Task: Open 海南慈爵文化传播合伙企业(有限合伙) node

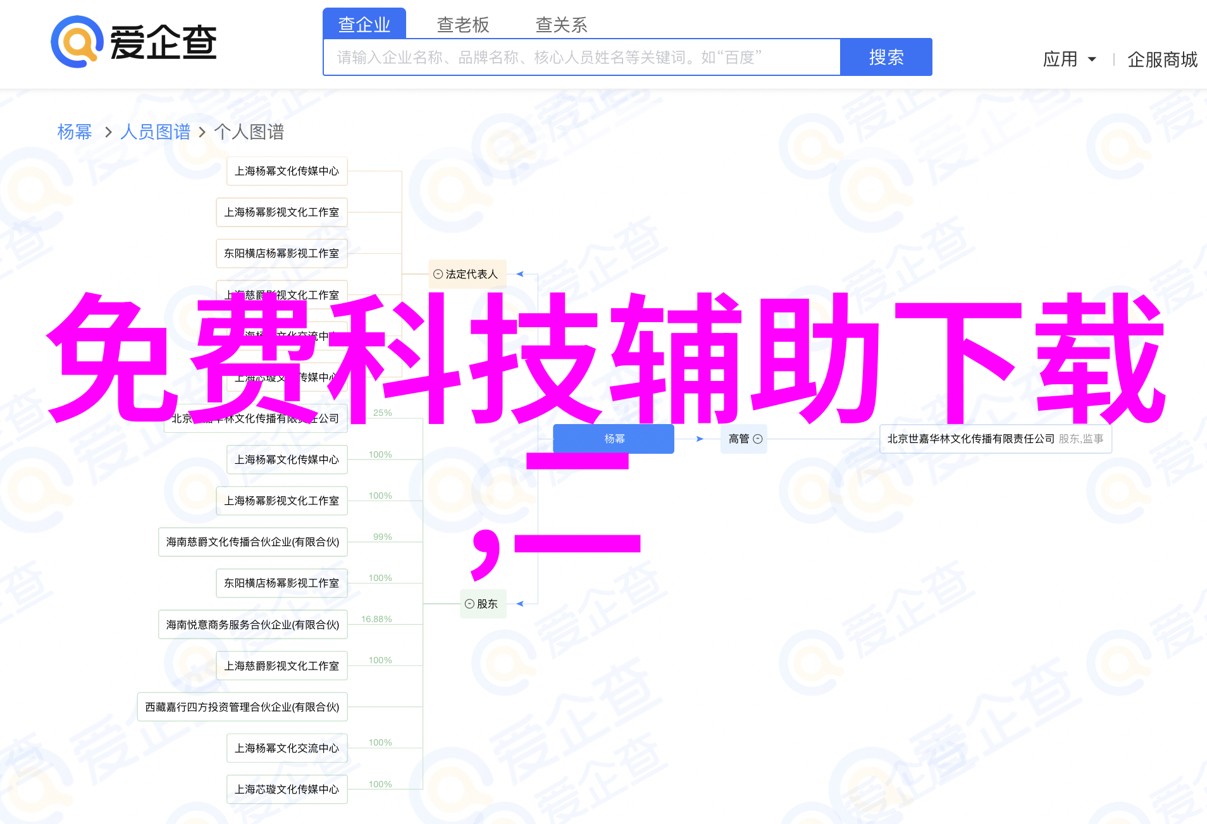Action: (253, 542)
